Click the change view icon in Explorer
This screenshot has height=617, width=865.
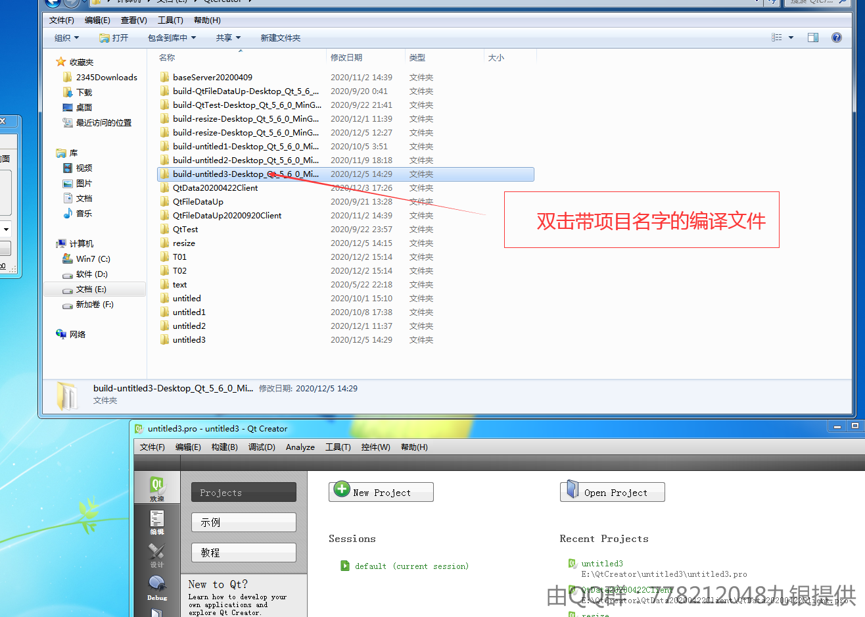coord(777,37)
